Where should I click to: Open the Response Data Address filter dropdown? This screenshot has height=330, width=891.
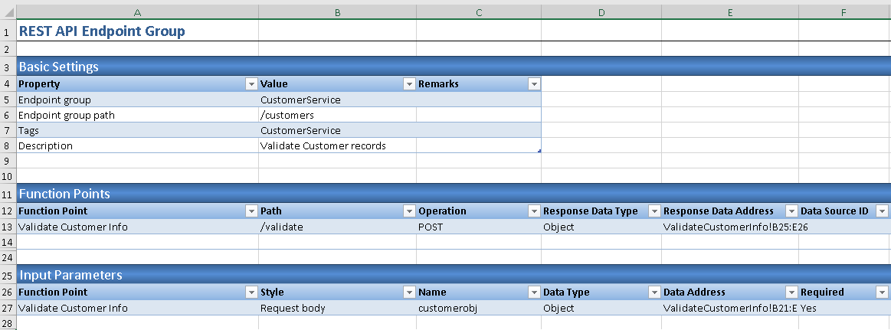click(x=791, y=211)
